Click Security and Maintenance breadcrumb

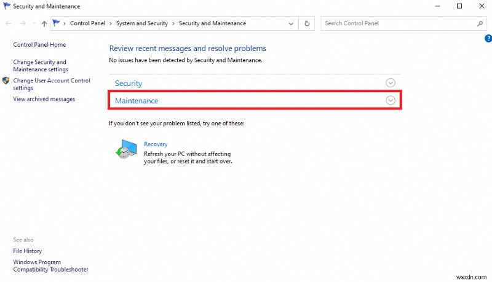click(x=212, y=23)
